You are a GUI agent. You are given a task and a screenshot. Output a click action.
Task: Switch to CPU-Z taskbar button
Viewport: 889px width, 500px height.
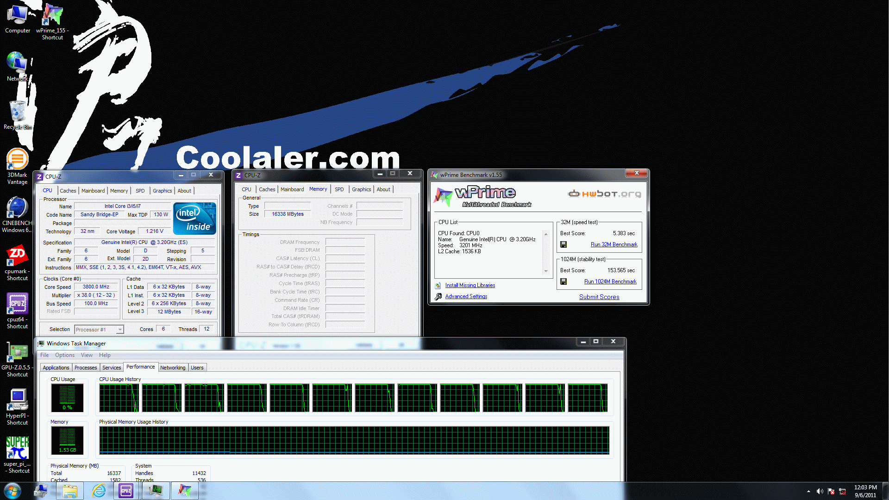(126, 491)
